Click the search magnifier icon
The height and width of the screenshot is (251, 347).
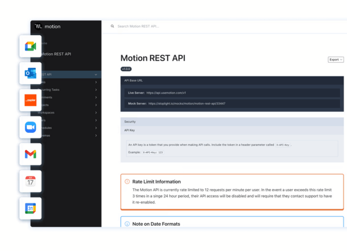113,27
